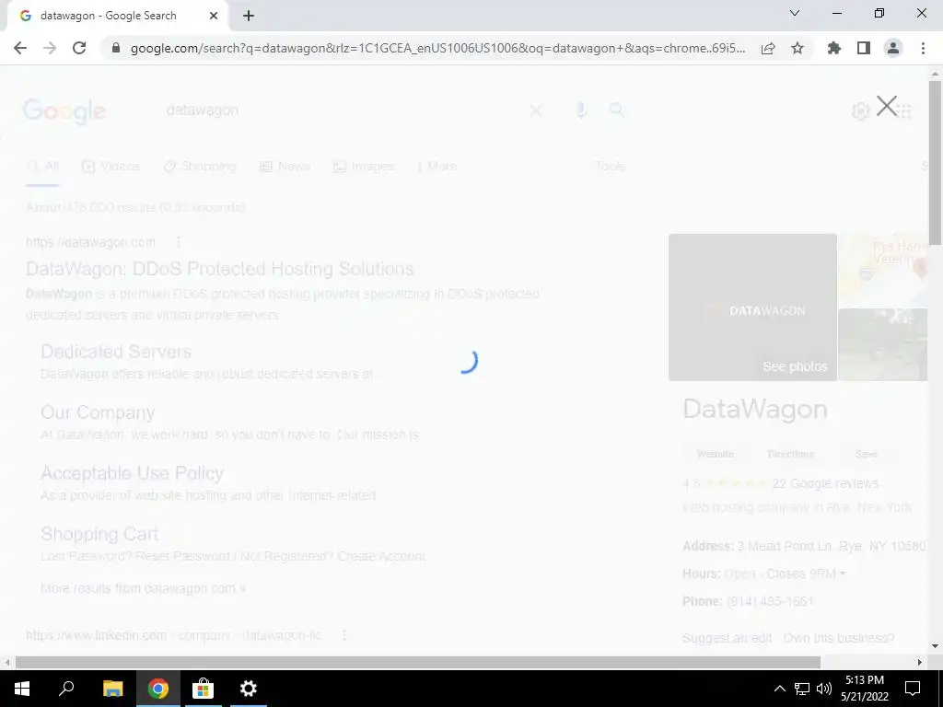Click the address bar URL
The width and height of the screenshot is (943, 707).
(x=437, y=48)
